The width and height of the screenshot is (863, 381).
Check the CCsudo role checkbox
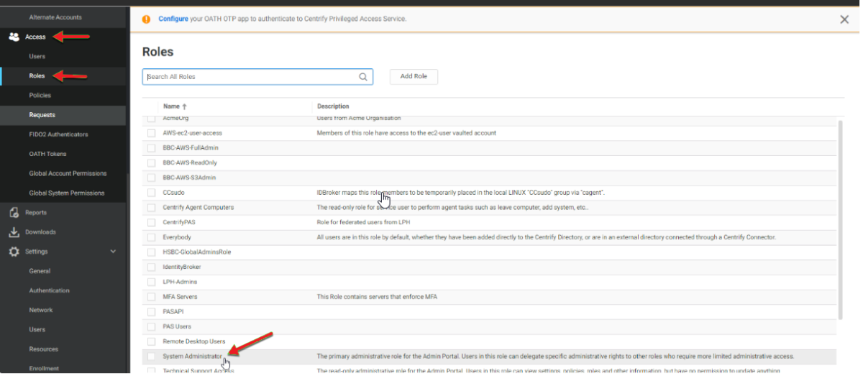[x=151, y=193]
